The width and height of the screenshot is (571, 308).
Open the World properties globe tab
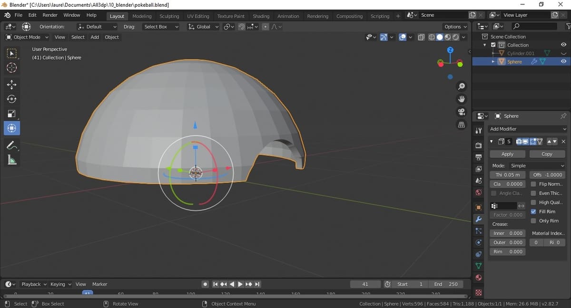479,192
